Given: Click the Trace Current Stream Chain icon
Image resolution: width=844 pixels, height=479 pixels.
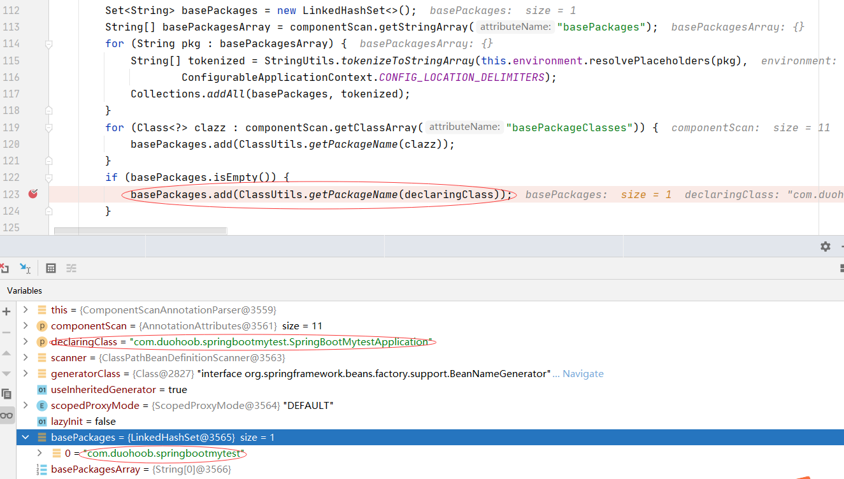Looking at the screenshot, I should point(71,268).
